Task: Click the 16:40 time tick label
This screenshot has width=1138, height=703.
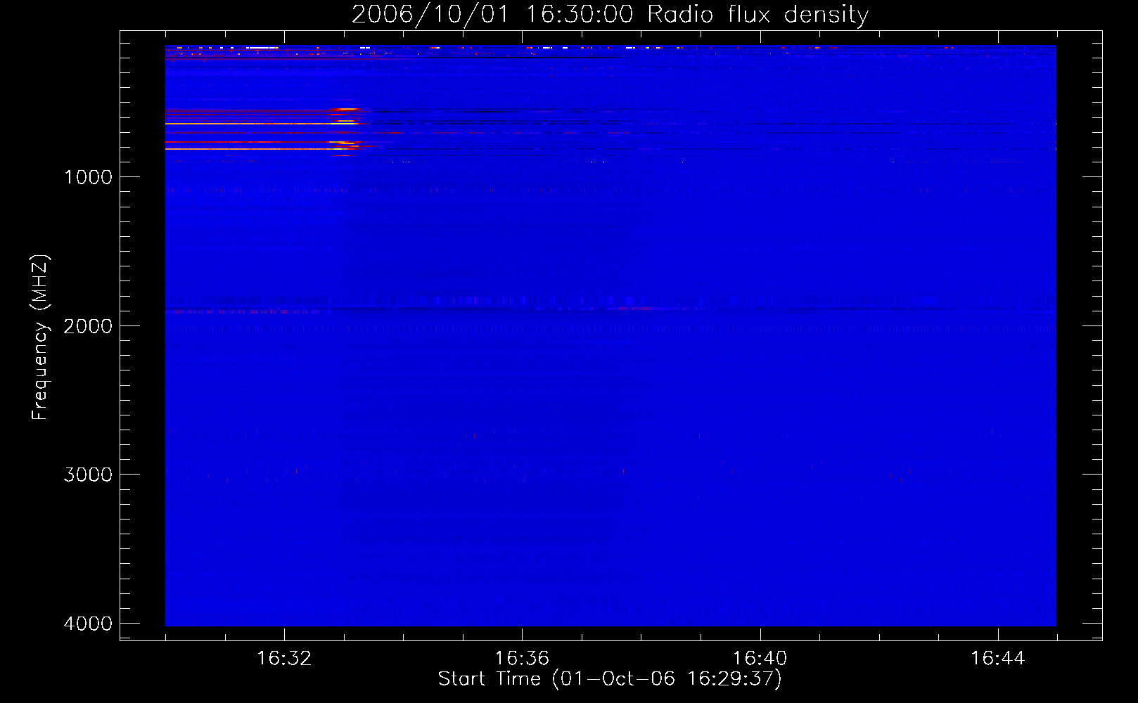Action: 760,659
